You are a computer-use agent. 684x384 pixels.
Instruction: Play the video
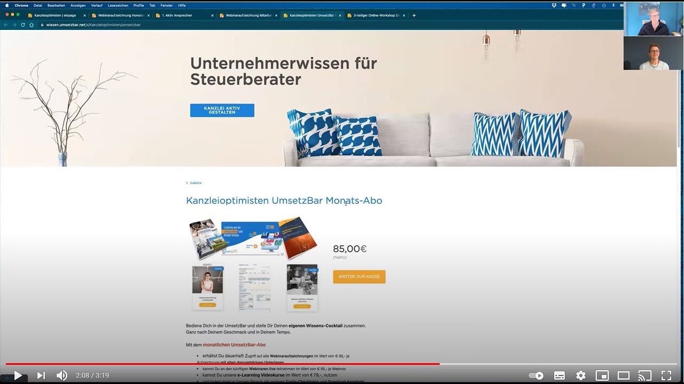point(18,375)
